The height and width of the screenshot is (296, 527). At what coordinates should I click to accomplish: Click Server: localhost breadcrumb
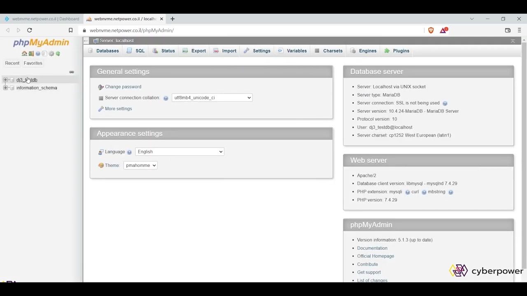tap(117, 41)
